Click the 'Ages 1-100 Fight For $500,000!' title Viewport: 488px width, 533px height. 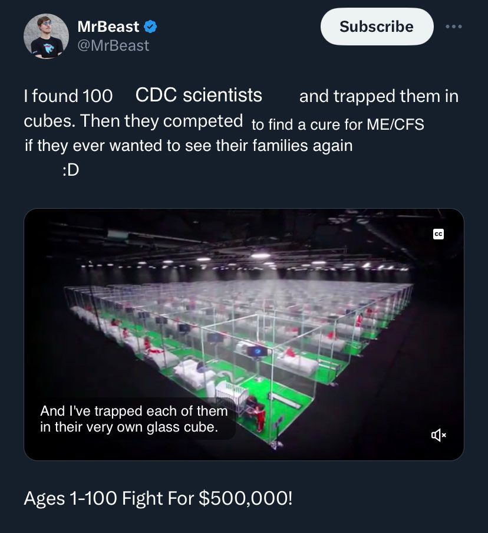[158, 499]
